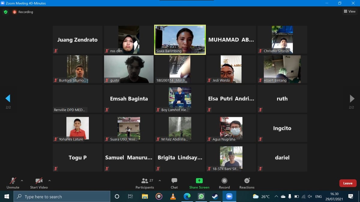This screenshot has width=360, height=202.
Task: Click the green encryption shield icon
Action: (6, 12)
